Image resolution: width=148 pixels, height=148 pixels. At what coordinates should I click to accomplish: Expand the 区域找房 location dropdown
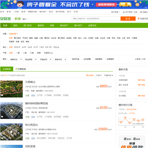tap(13, 34)
